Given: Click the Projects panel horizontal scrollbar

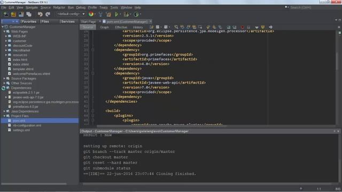Looking at the screenshot, I should tap(34, 183).
